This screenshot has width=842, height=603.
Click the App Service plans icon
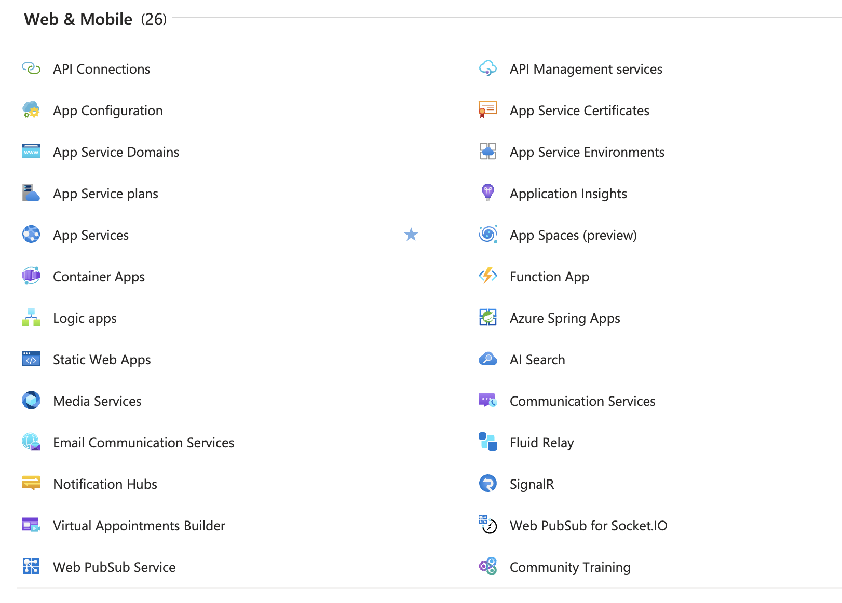pos(31,193)
